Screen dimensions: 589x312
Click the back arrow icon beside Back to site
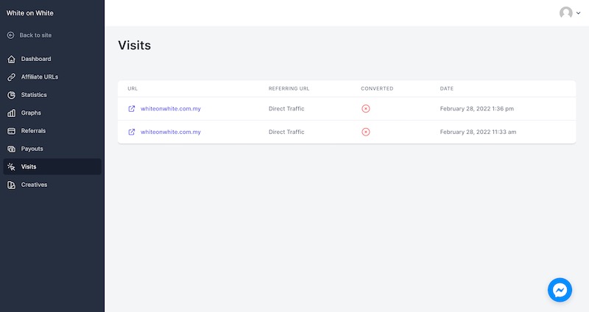pos(10,35)
